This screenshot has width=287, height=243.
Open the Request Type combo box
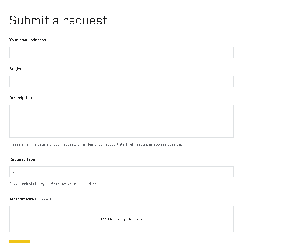121,172
